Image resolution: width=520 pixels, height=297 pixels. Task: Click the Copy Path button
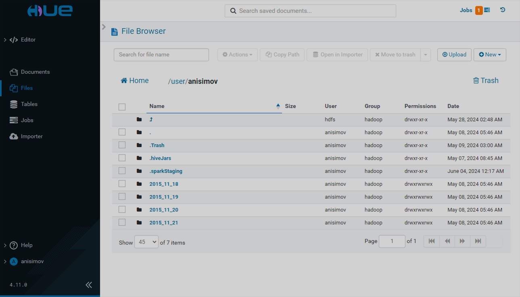click(x=282, y=55)
